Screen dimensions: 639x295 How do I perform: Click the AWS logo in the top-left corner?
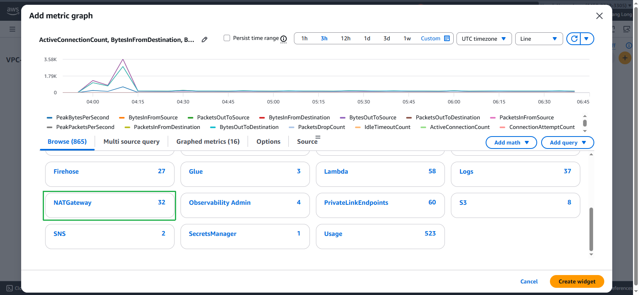pyautogui.click(x=13, y=10)
